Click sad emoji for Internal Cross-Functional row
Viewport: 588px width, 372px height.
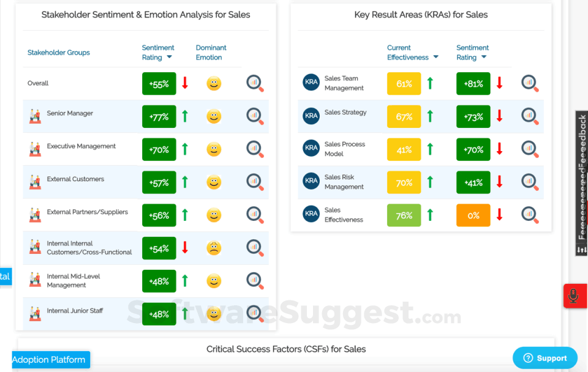coord(214,248)
